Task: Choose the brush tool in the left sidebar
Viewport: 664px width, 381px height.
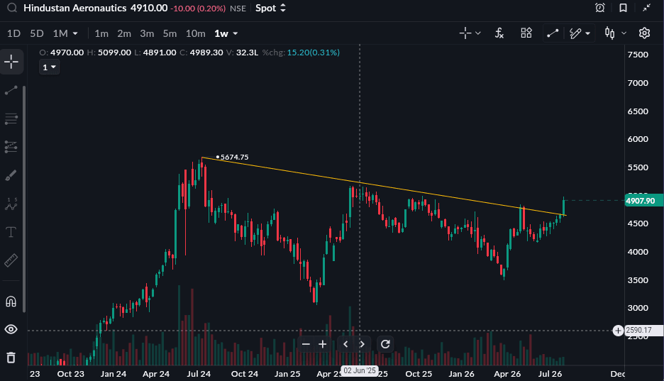Action: tap(11, 175)
